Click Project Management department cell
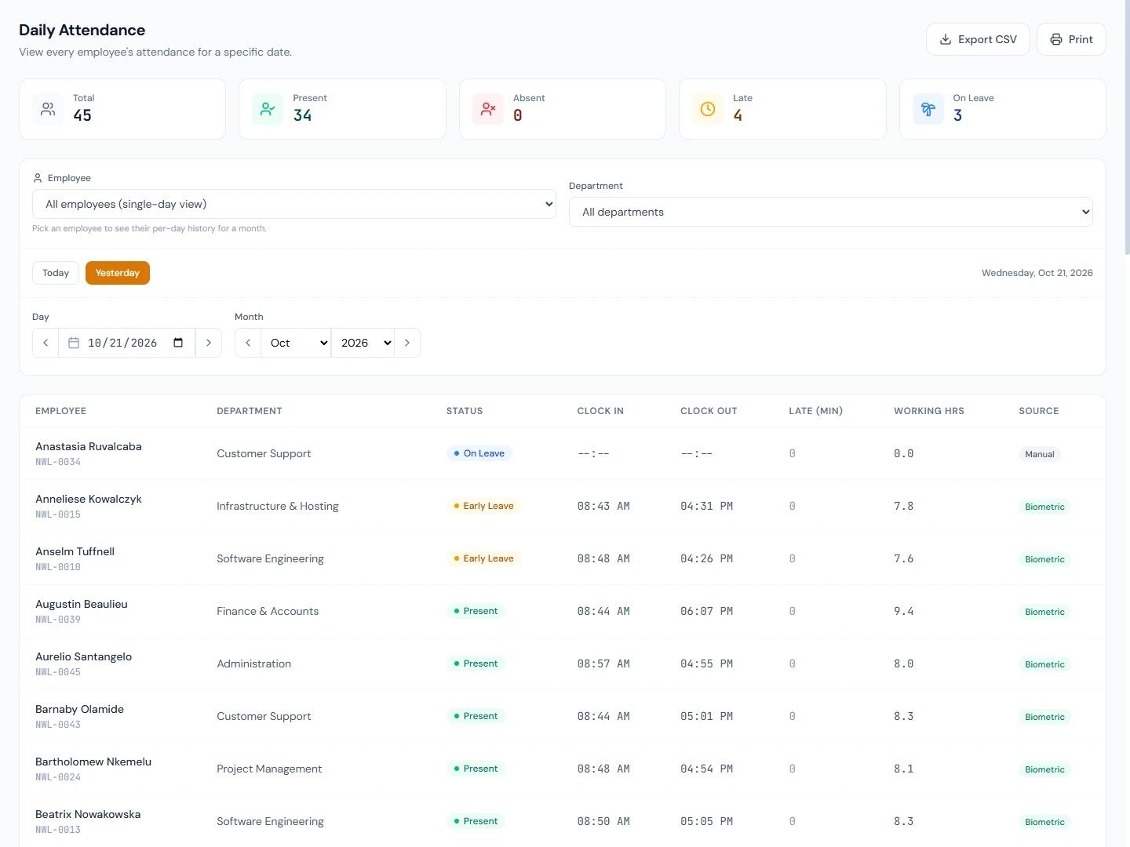The height and width of the screenshot is (847, 1130). [269, 769]
